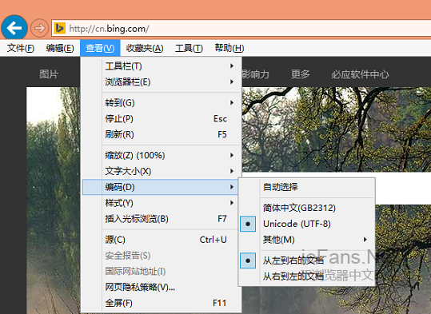This screenshot has height=314, width=431.
Task: Click the Bing favicon in address bar
Action: point(60,28)
